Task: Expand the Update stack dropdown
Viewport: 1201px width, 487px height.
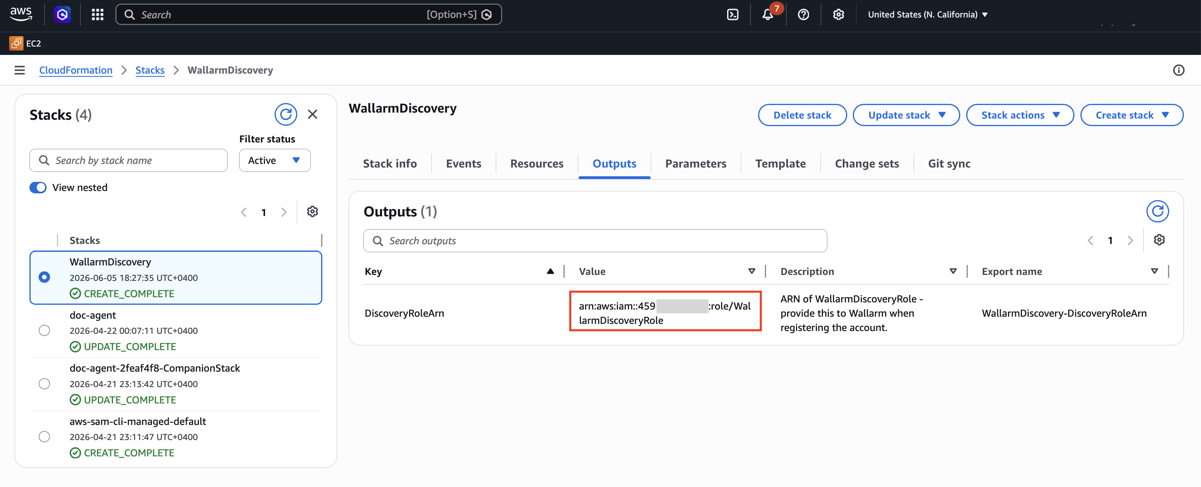Action: click(906, 115)
